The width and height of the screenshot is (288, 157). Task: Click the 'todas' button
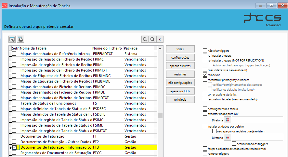click(x=180, y=49)
